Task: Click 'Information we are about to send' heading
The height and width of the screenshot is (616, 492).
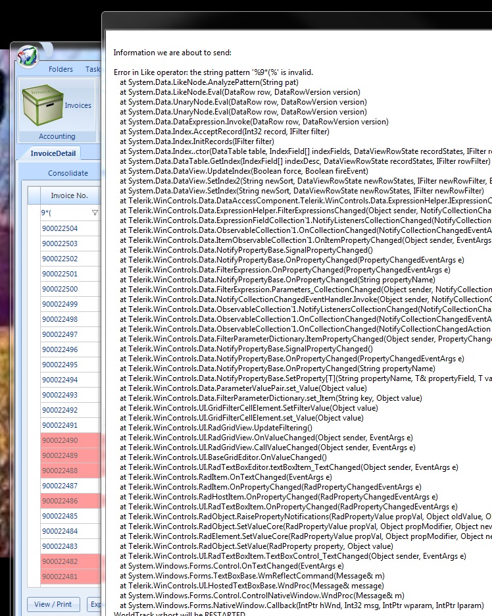Action: coord(172,53)
